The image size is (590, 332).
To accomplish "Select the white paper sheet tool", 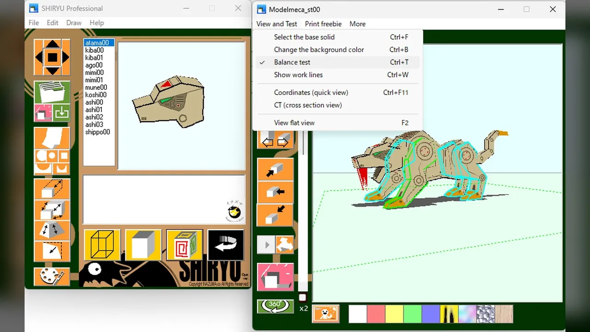I will 52,138.
